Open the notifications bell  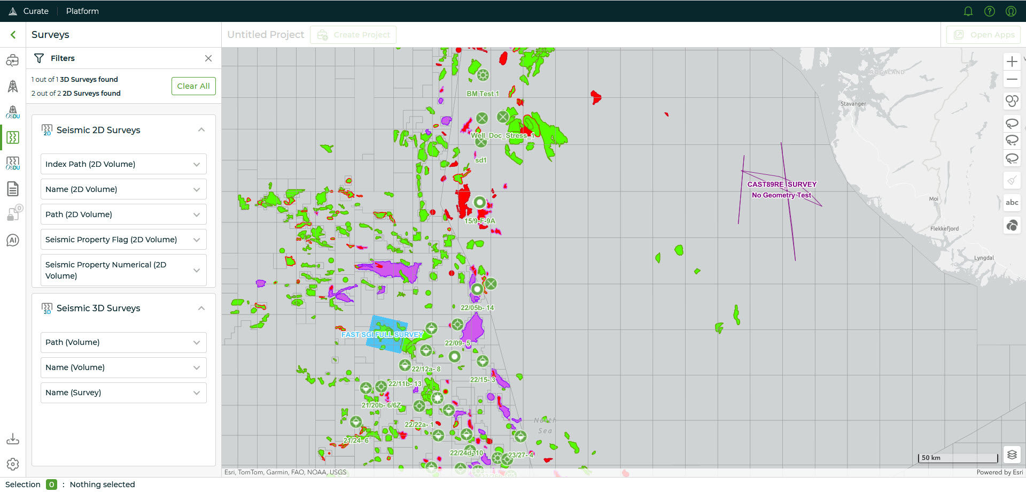968,11
